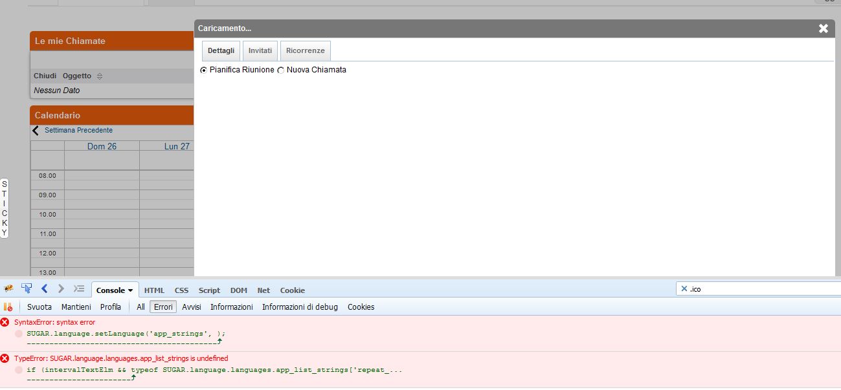
Task: Open the Firebug Cookie panel
Action: click(293, 290)
